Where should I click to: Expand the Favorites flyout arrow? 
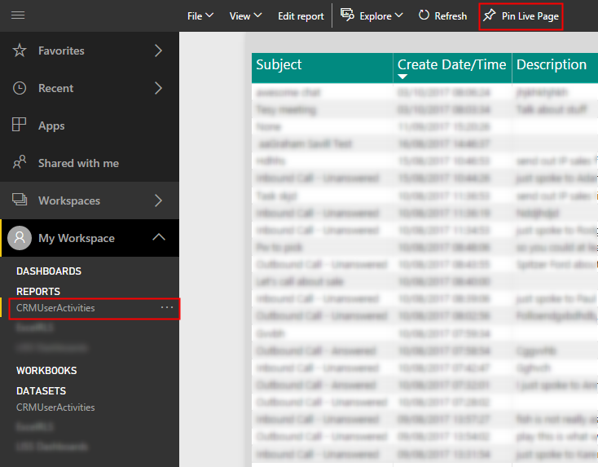coord(159,51)
